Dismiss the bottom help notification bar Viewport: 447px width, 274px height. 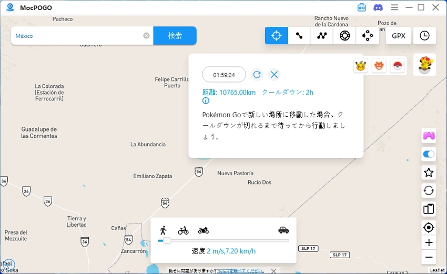(x=273, y=271)
